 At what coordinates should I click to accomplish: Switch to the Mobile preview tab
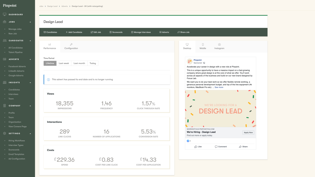pos(203,46)
